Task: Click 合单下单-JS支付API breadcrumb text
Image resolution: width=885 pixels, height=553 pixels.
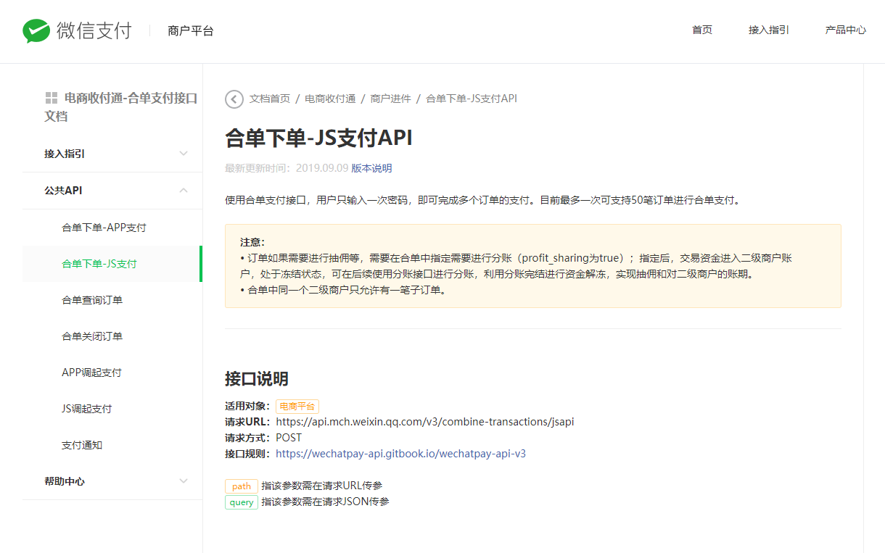Action: click(x=472, y=99)
